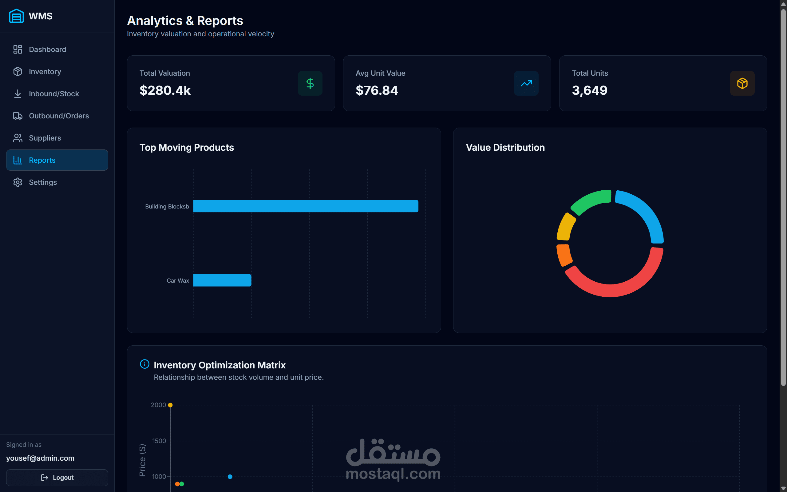Viewport: 787px width, 492px height.
Task: Click the WMS warehouse logo icon
Action: click(x=16, y=16)
